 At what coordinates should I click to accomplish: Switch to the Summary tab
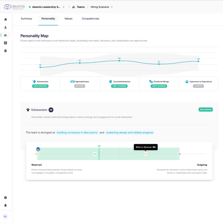click(26, 19)
